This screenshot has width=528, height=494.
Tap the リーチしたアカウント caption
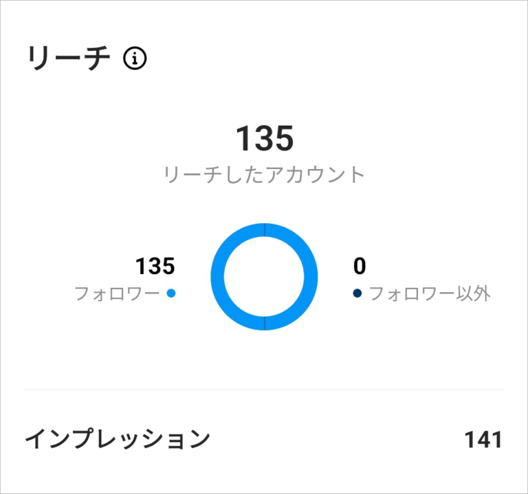(x=265, y=175)
